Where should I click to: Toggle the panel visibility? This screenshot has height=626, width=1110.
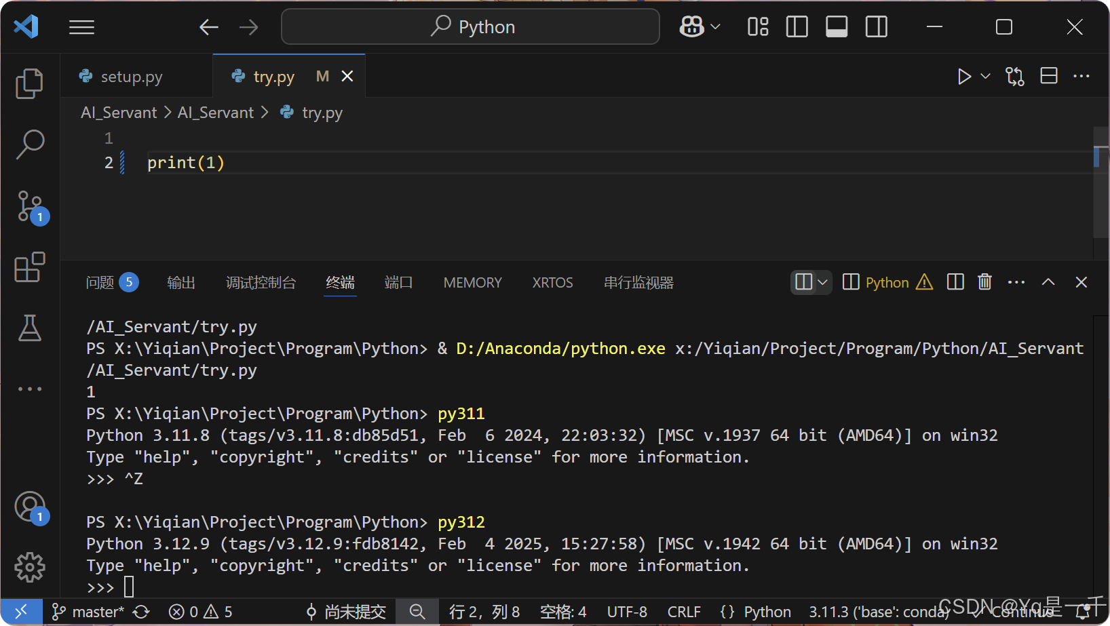[x=836, y=26]
